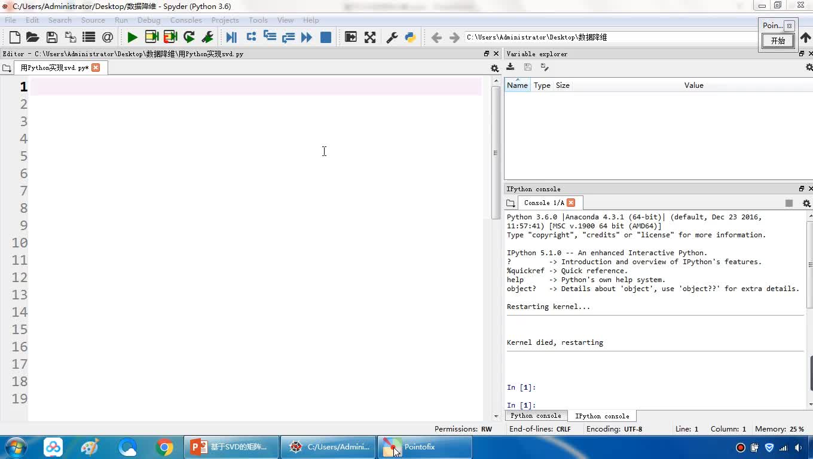Image resolution: width=813 pixels, height=459 pixels.
Task: Run the file with the green play icon
Action: pyautogui.click(x=132, y=37)
